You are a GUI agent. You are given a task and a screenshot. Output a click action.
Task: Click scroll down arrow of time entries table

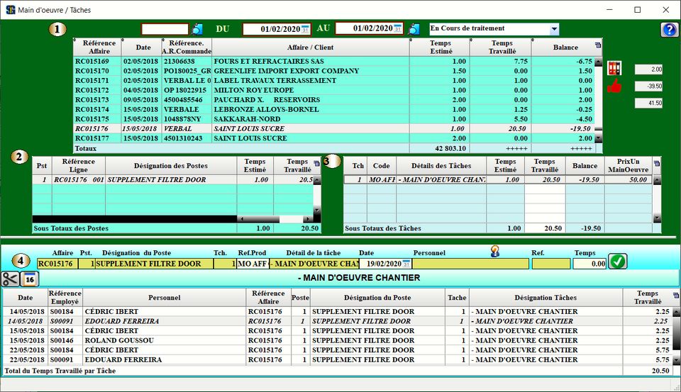click(676, 360)
